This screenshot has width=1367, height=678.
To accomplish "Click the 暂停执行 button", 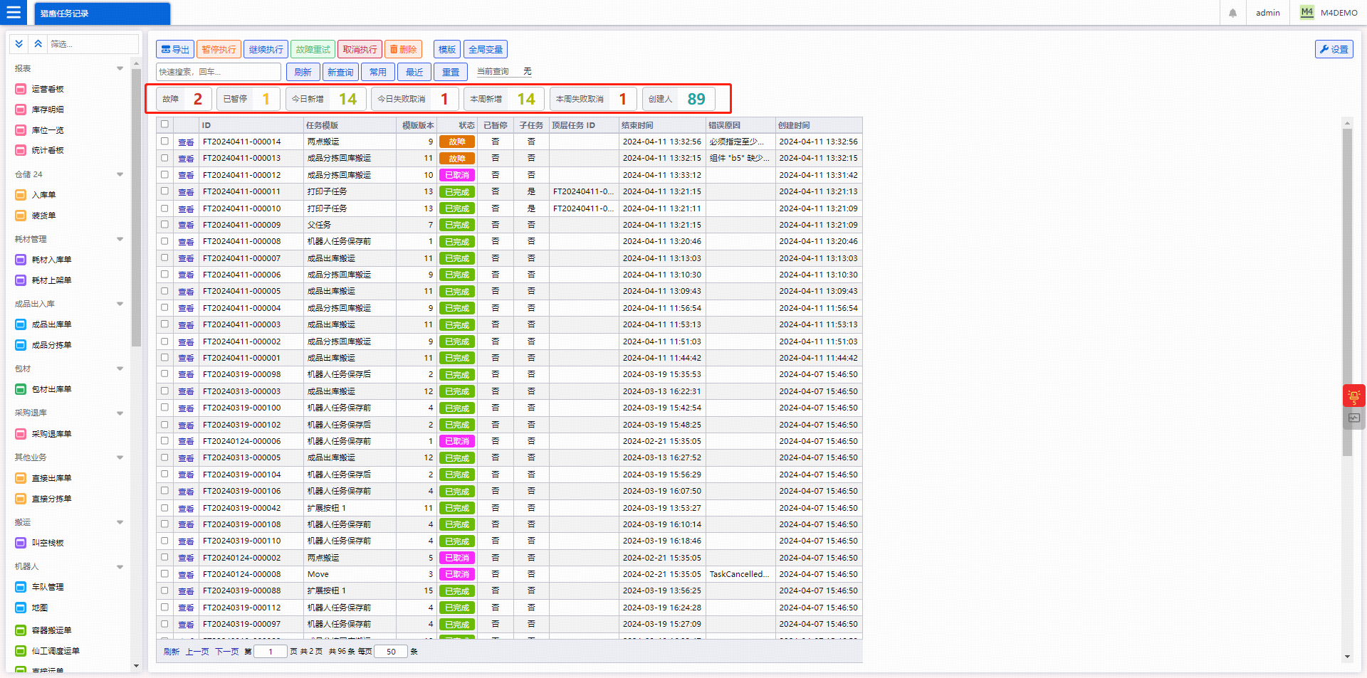I will coord(219,49).
